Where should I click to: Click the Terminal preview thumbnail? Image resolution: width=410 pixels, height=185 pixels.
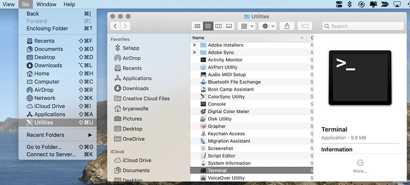click(360, 78)
